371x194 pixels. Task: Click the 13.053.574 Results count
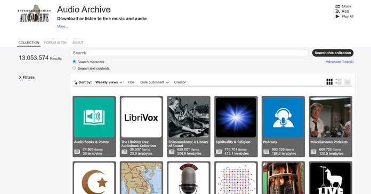[x=40, y=58]
